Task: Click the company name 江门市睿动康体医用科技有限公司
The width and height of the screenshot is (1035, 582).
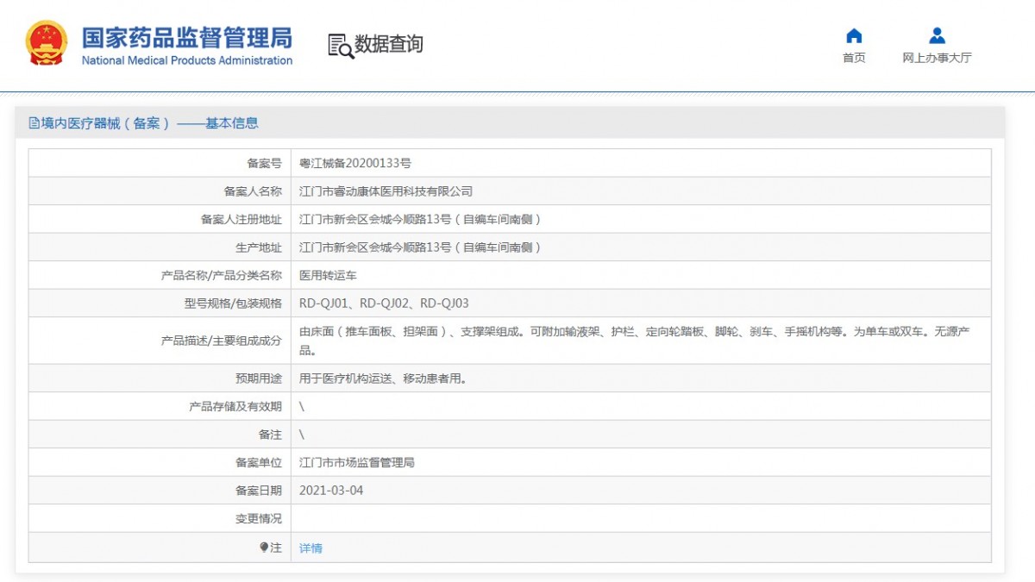Action: (x=386, y=191)
